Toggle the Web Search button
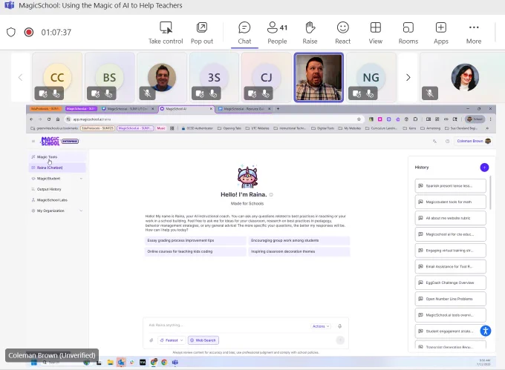This screenshot has width=505, height=370. point(203,340)
